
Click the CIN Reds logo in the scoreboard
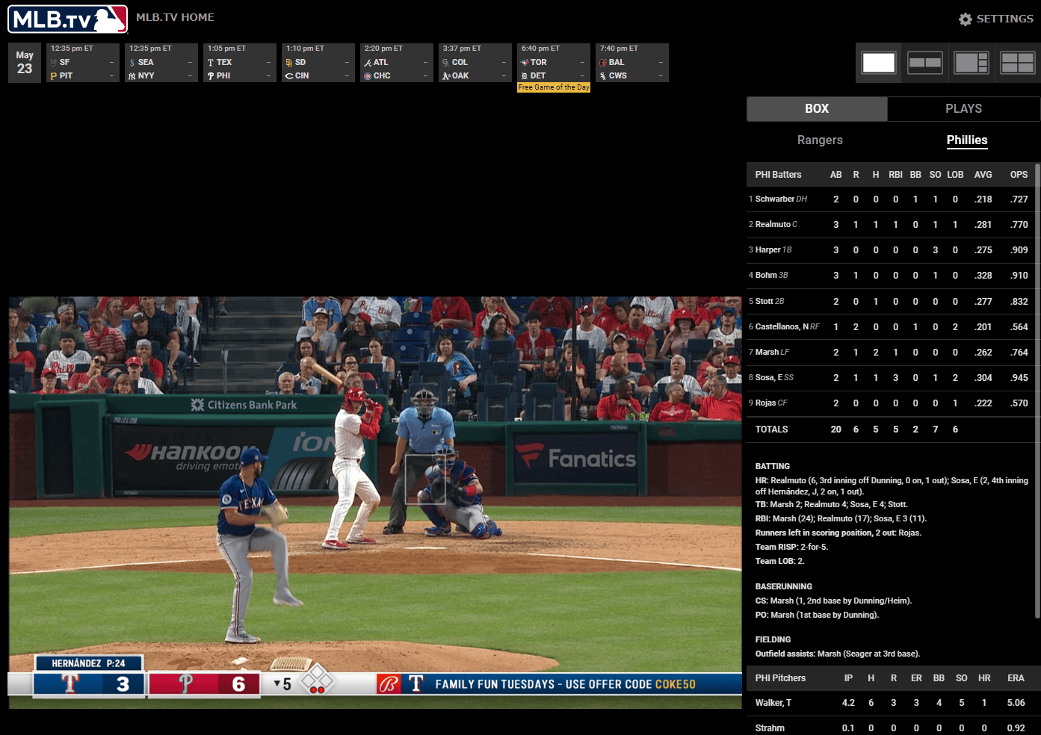[289, 76]
